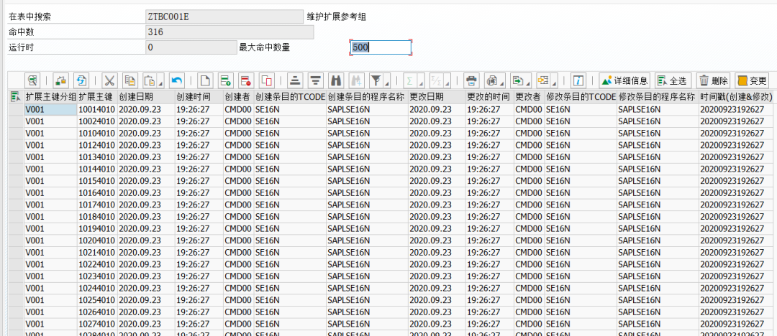
Task: Open the Choose Layout dropdown arrow
Action: (x=554, y=82)
